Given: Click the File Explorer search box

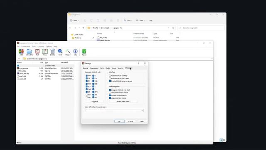Looking at the screenshot, I should pyautogui.click(x=201, y=28).
